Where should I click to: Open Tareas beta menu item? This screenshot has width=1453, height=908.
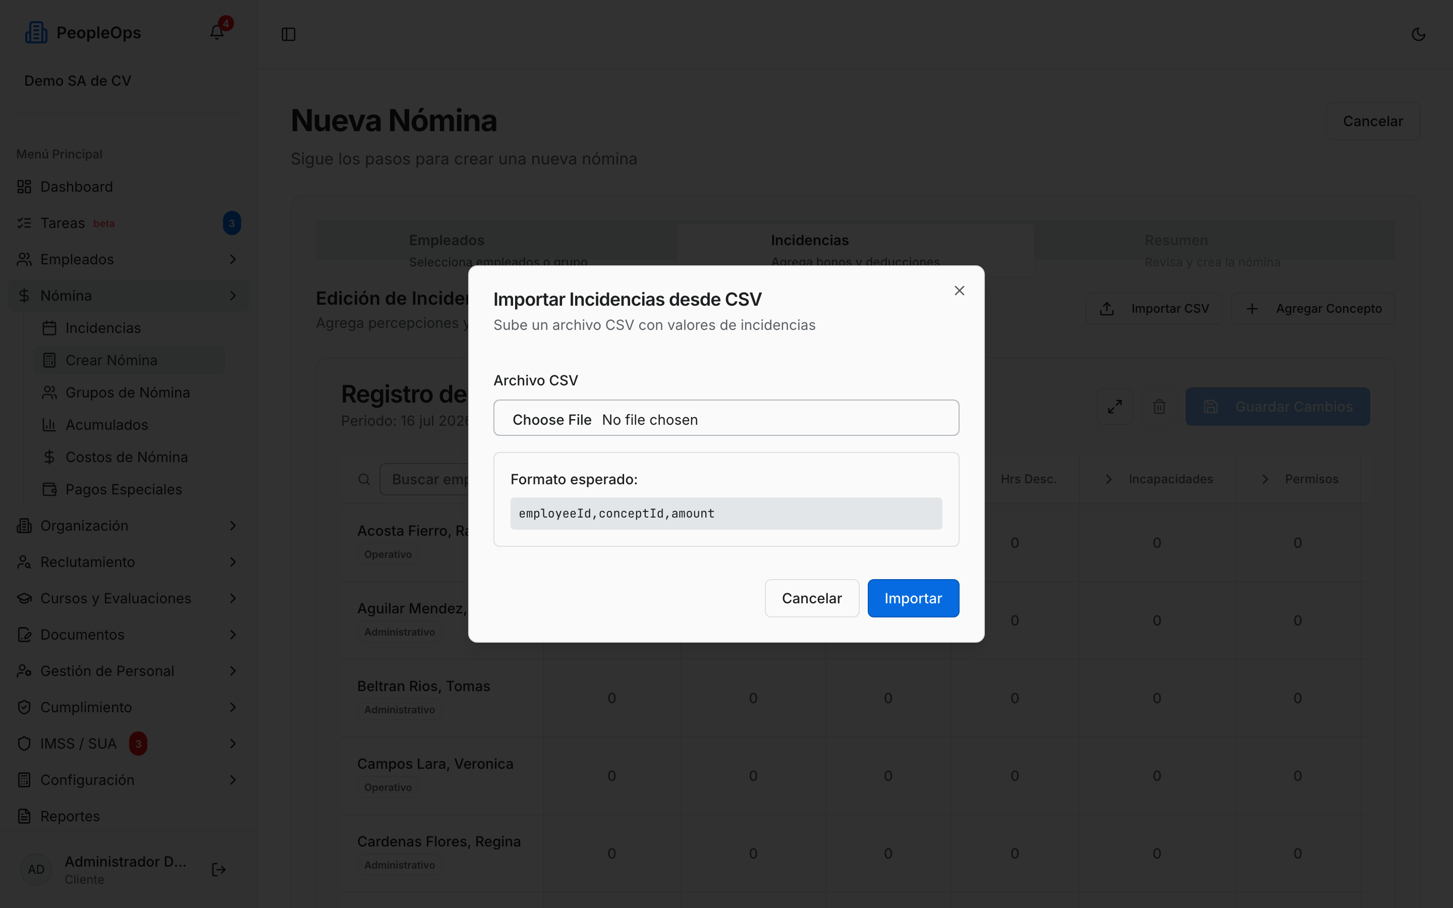click(x=77, y=223)
